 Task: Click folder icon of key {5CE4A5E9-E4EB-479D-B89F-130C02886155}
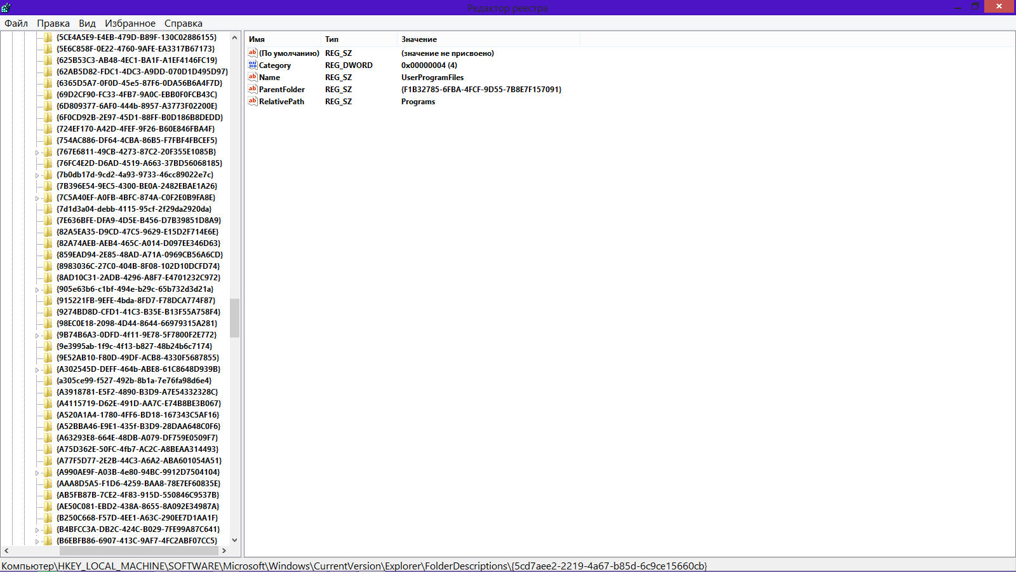coord(48,37)
